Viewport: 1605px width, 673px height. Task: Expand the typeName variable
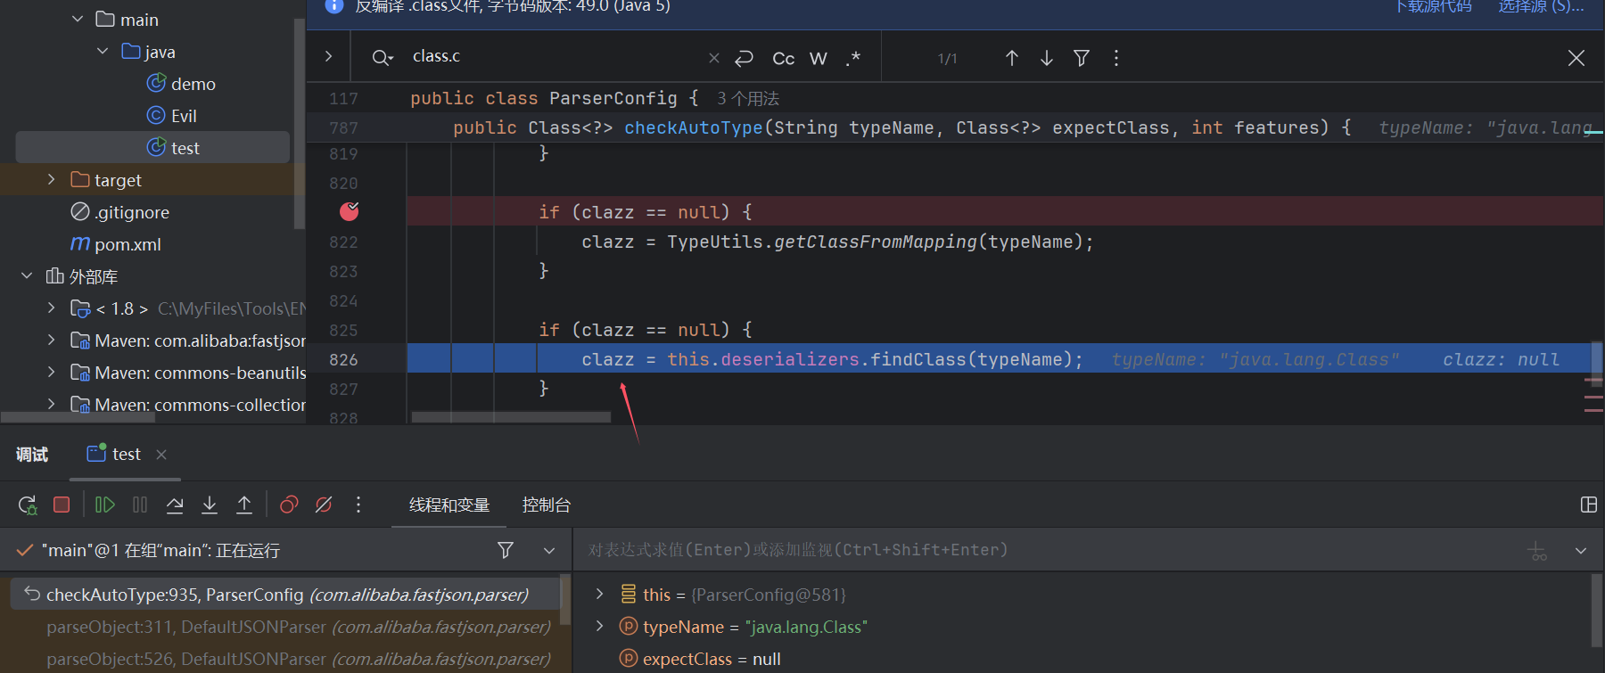point(600,626)
